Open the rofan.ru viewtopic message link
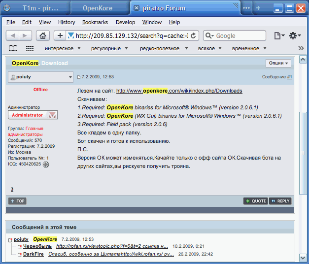 [x=112, y=246]
